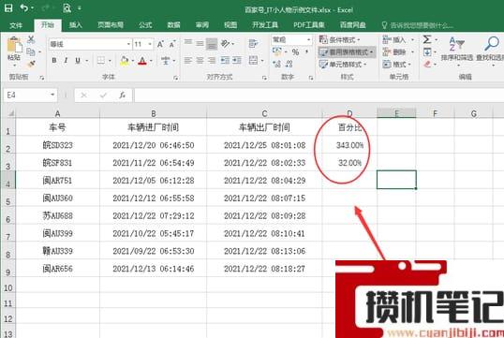Align text to the top
Viewport: 504px width, 338px height.
point(188,43)
